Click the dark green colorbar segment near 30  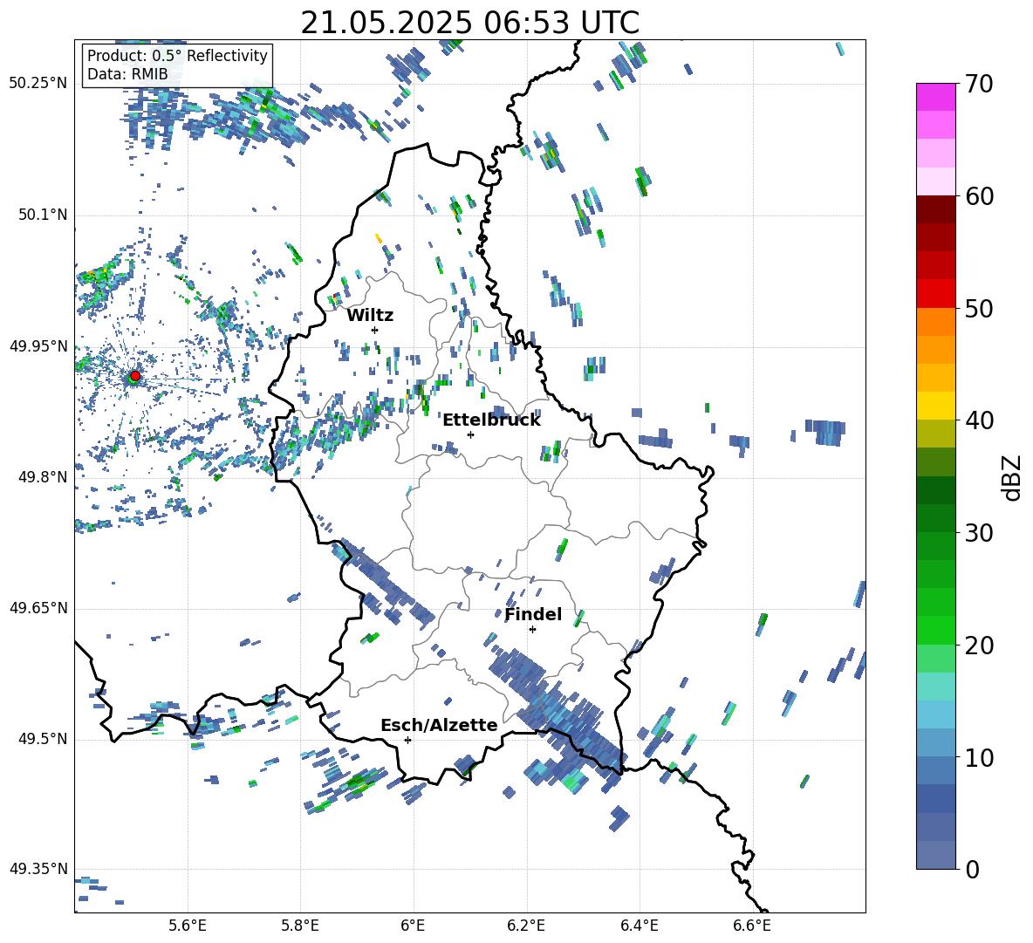coord(935,518)
